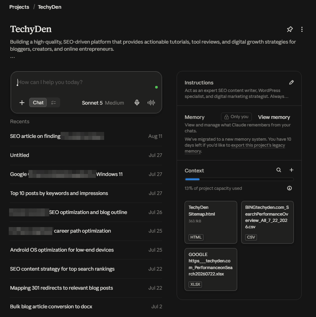Click the CSV file type badge

tap(251, 237)
